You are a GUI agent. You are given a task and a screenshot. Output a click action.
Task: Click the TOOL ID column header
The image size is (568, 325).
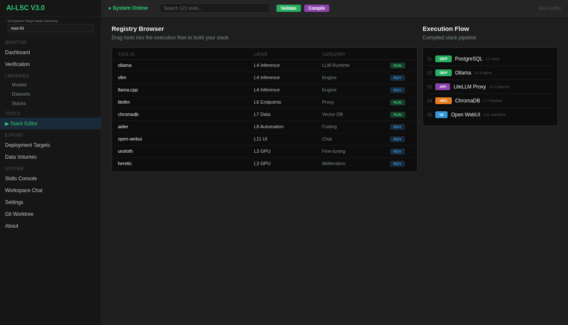(126, 54)
